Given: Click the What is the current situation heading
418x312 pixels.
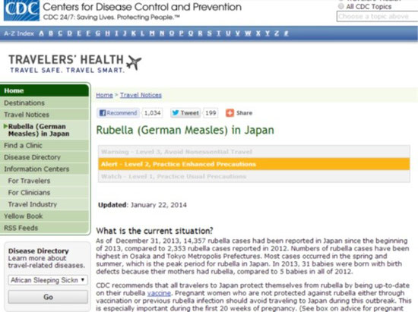Looking at the screenshot, I should [154, 231].
